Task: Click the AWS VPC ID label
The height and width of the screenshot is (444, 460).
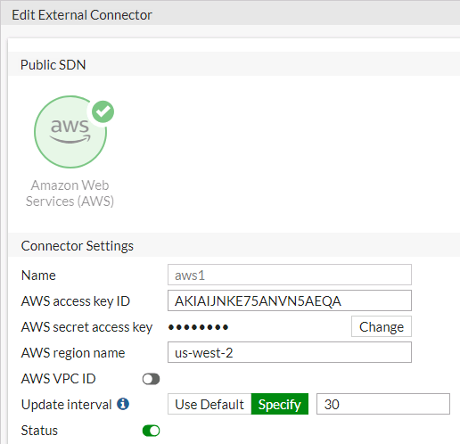Action: point(58,379)
